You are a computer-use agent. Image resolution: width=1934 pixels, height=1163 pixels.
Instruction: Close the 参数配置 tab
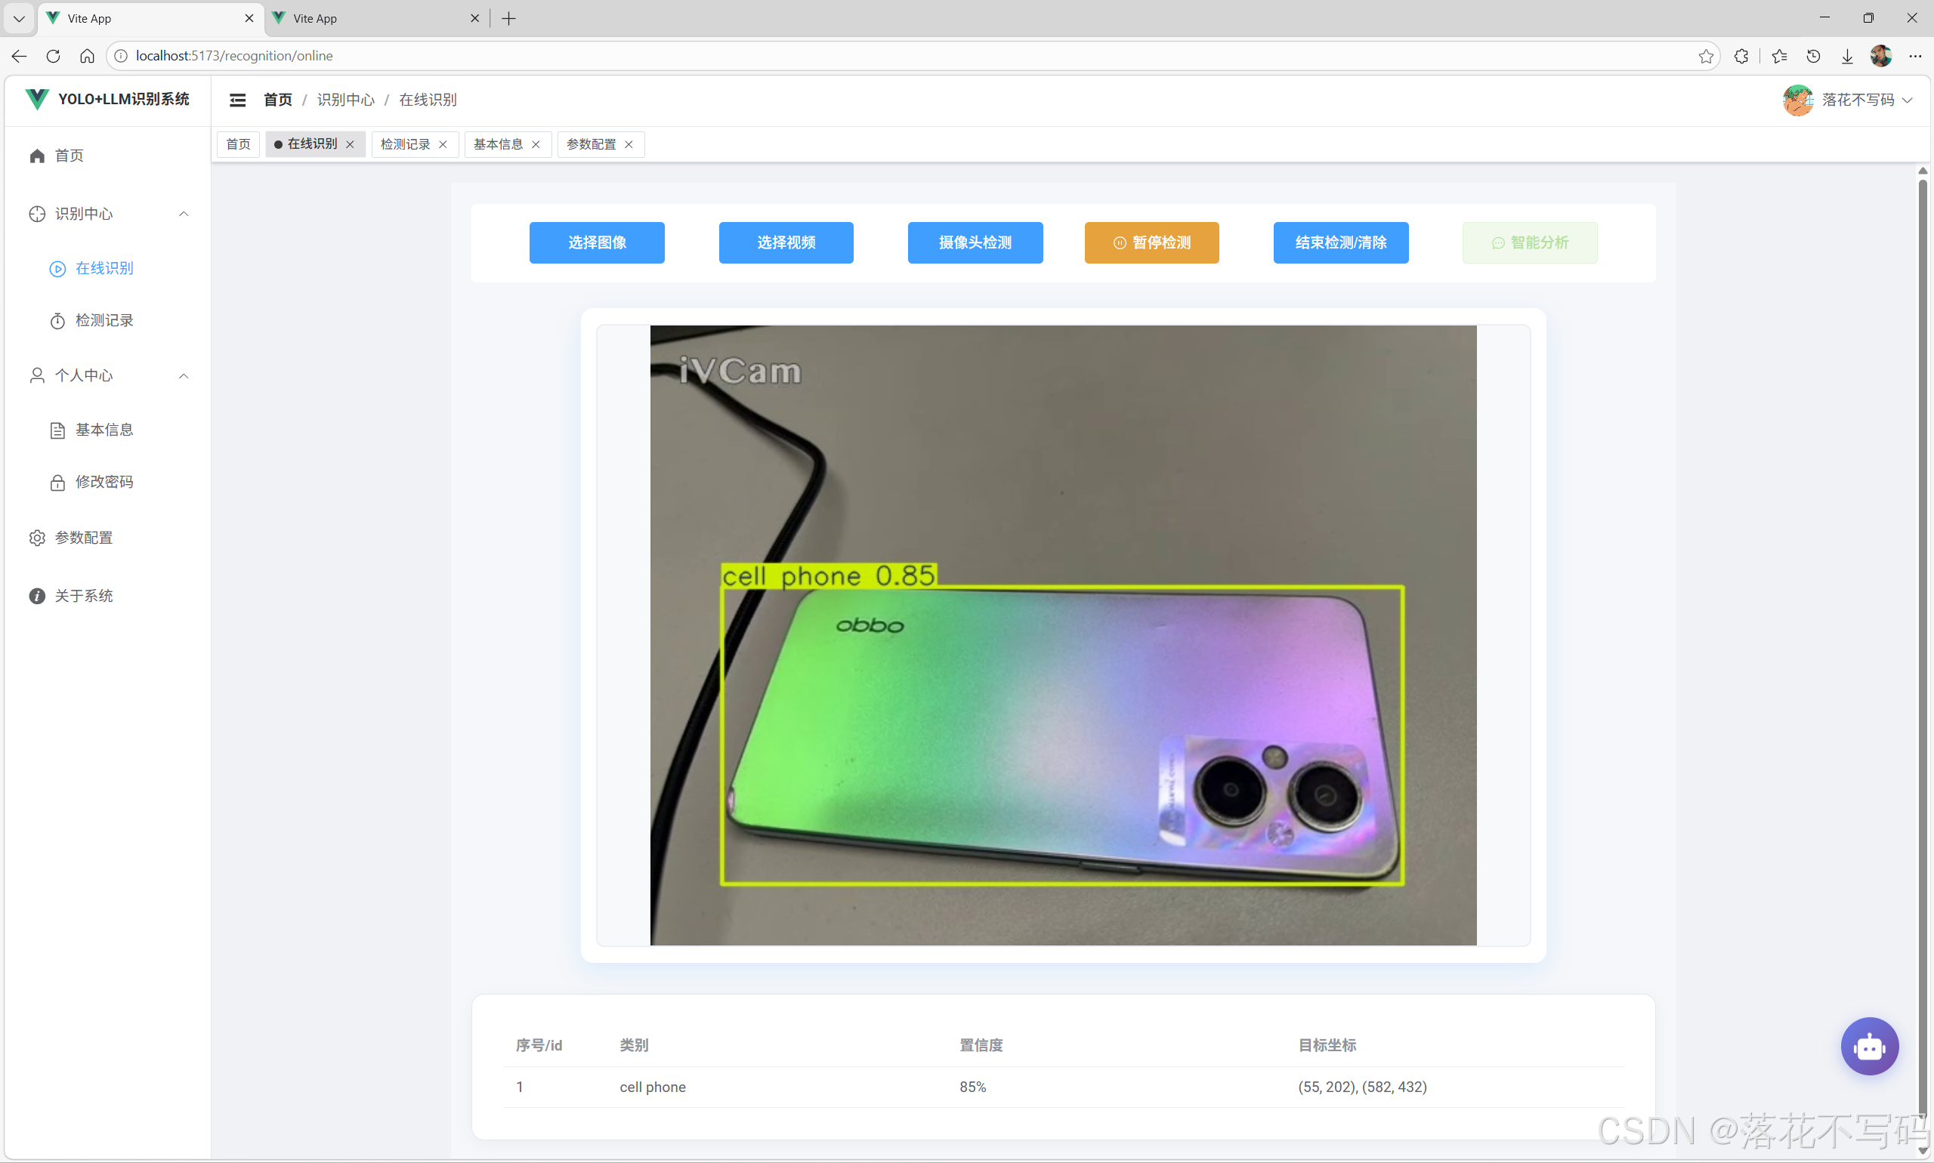coord(629,144)
